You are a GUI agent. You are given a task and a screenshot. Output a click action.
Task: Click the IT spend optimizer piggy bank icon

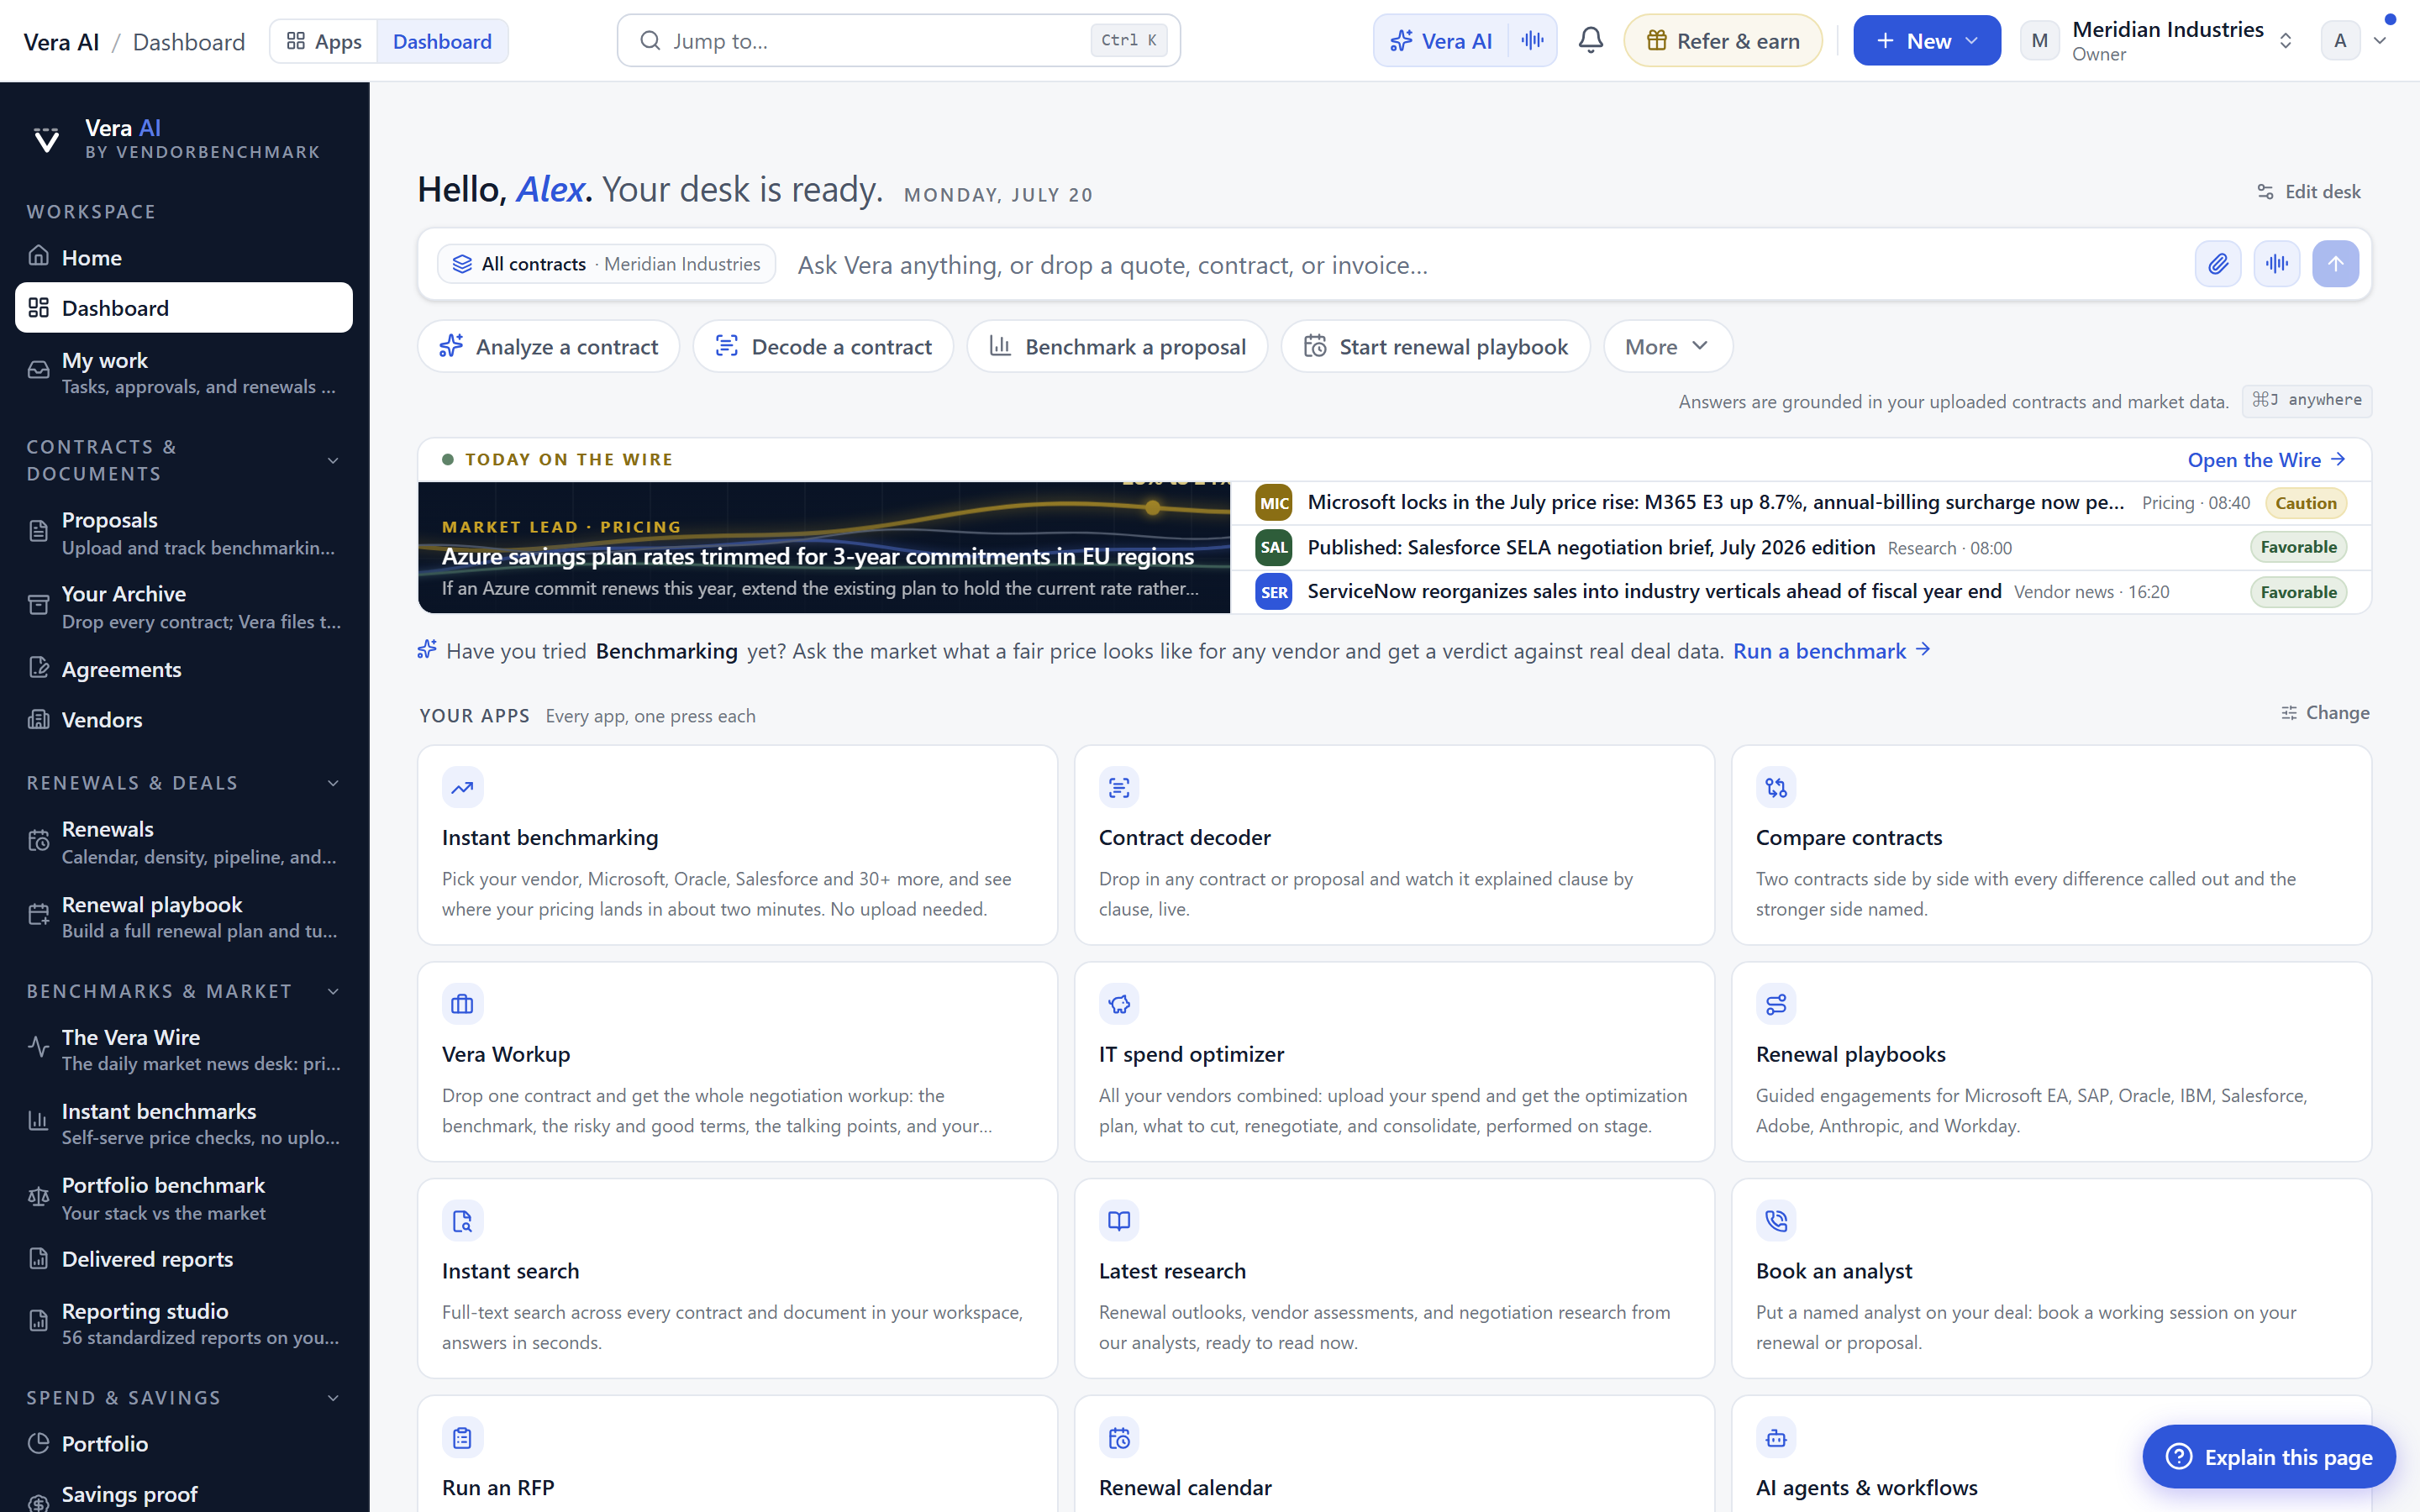(x=1119, y=1004)
